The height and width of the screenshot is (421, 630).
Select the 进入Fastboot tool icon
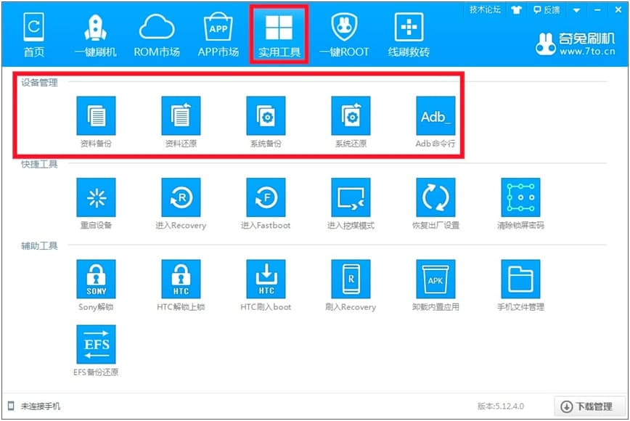point(266,197)
